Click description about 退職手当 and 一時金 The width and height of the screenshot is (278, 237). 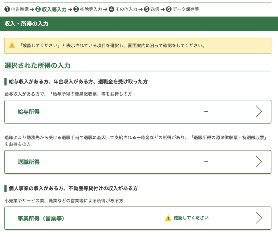pos(136,141)
